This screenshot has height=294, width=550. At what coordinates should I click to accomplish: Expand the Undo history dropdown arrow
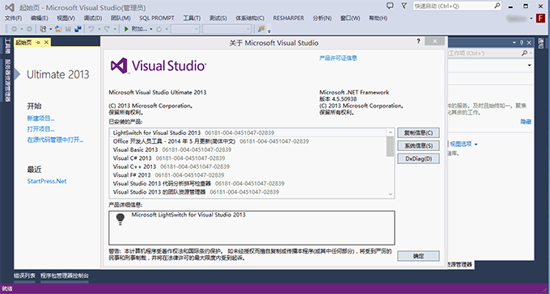[99, 29]
